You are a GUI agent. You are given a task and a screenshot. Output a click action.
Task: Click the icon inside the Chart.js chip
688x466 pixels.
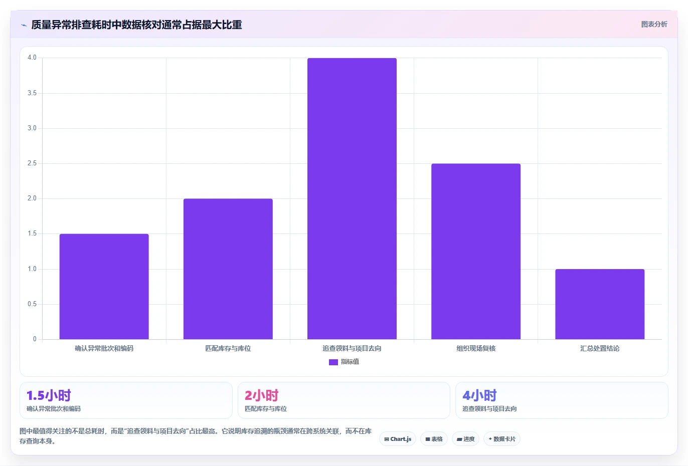pos(387,439)
